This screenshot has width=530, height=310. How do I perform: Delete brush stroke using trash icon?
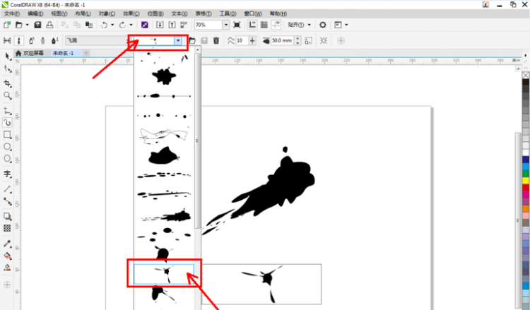216,41
